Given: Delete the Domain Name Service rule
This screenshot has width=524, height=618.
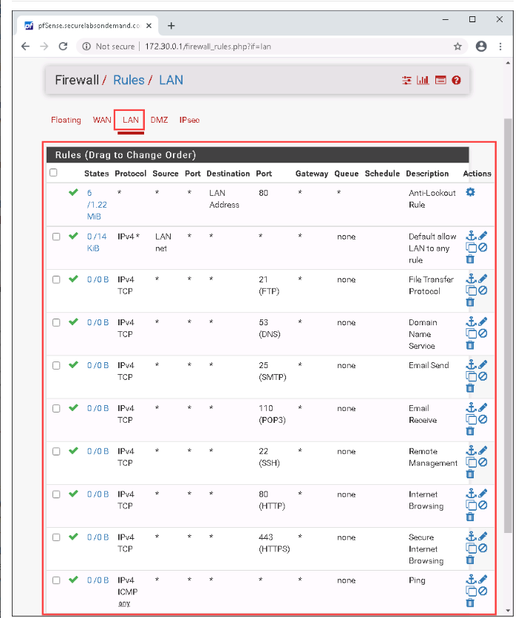Looking at the screenshot, I should [470, 345].
